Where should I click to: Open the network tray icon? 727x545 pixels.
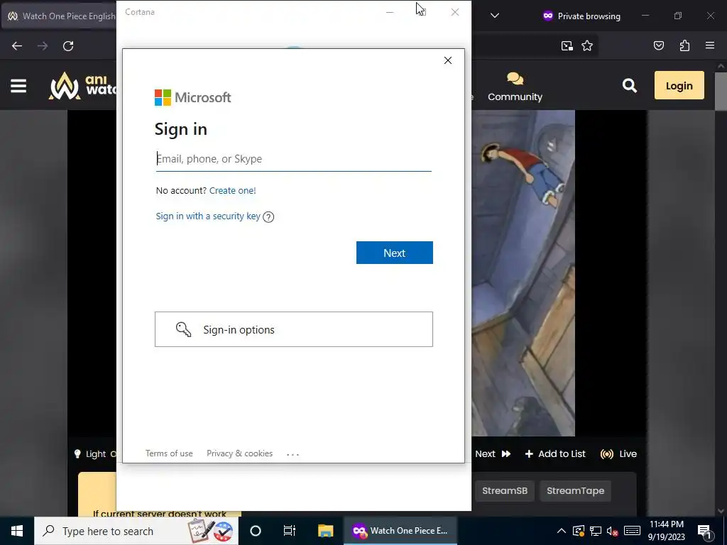(596, 531)
